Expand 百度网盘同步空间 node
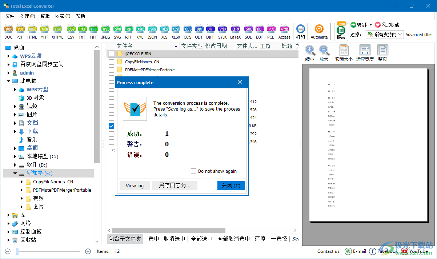The width and height of the screenshot is (437, 259). tap(8, 64)
